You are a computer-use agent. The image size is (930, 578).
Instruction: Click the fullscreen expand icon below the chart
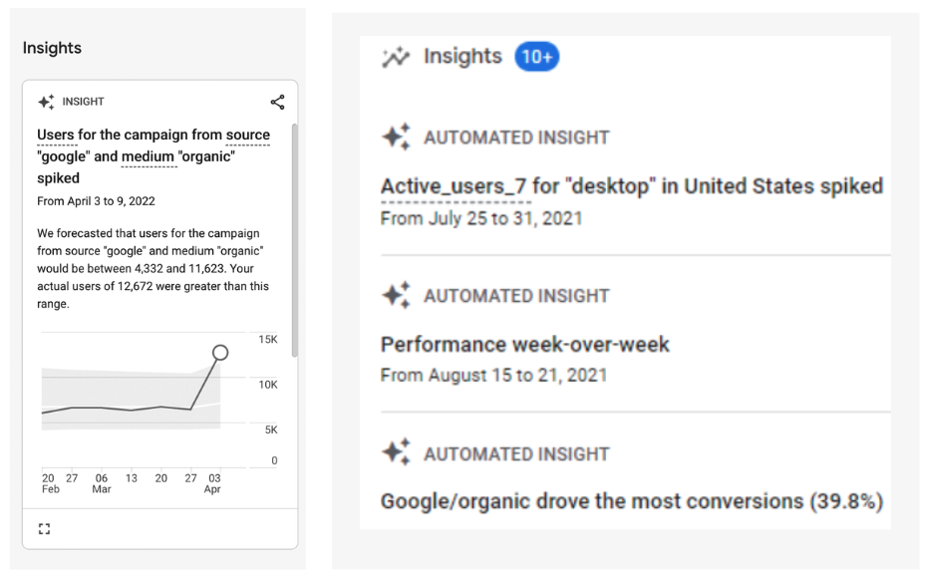(x=45, y=529)
